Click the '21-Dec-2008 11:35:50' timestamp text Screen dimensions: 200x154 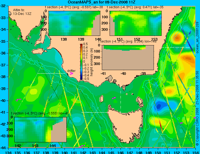coord(197,87)
